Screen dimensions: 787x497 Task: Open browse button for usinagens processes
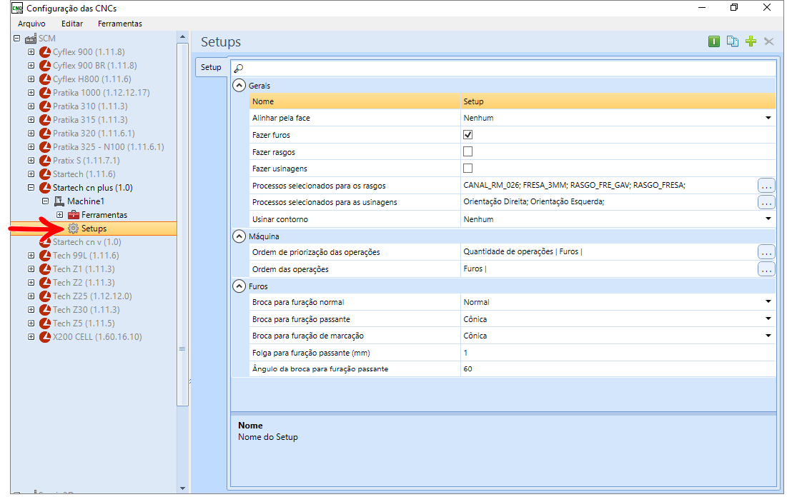[x=766, y=202]
